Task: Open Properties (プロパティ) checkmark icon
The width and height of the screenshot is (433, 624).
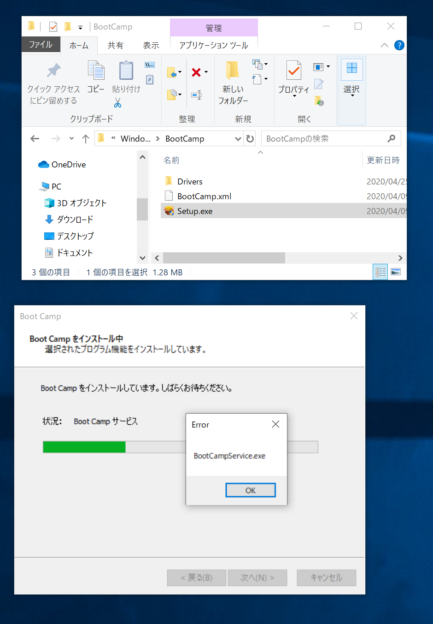Action: 294,71
